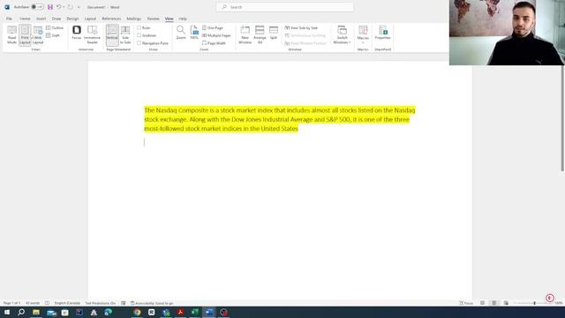
Task: Open the undo history dropdown arrow
Action: pos(64,7)
